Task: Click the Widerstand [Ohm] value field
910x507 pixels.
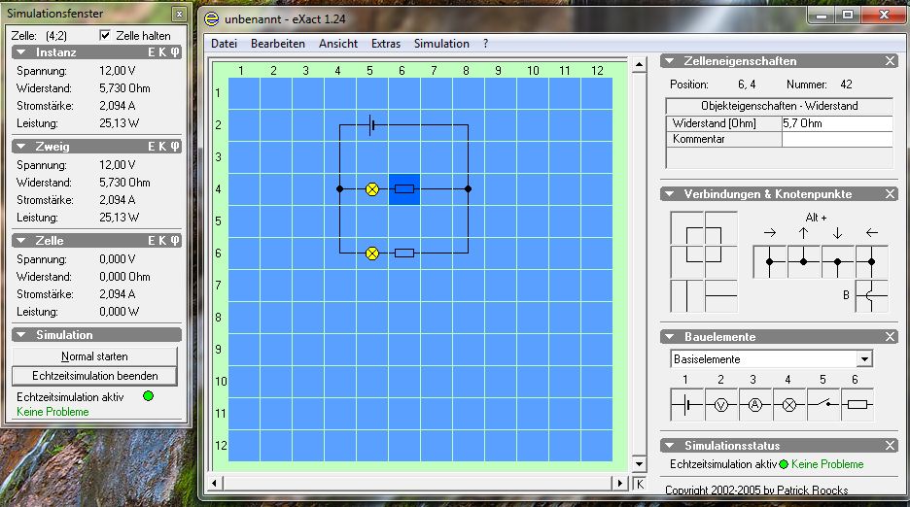Action: pyautogui.click(x=836, y=124)
